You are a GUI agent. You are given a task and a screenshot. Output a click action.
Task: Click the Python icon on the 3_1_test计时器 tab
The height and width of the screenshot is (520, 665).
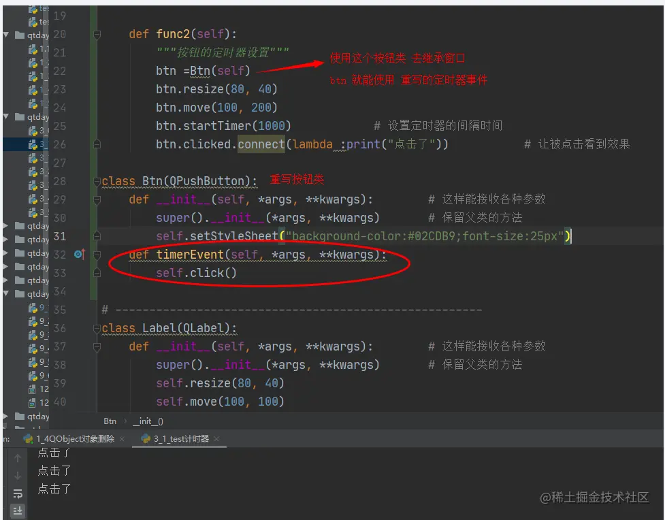click(146, 438)
